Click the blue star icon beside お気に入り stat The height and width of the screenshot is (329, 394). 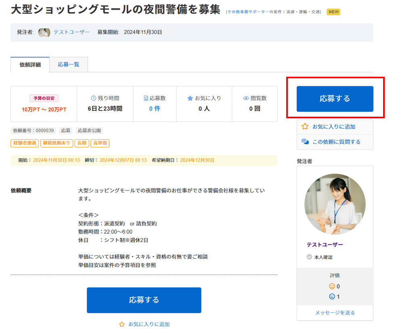[x=190, y=98]
